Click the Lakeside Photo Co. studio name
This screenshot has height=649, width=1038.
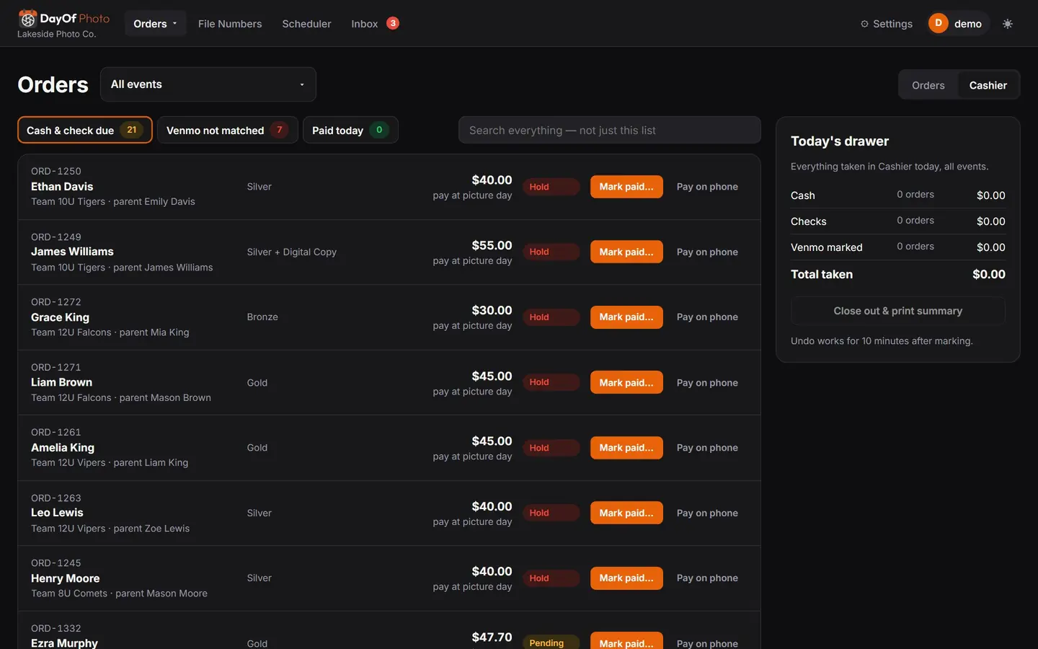tap(56, 34)
